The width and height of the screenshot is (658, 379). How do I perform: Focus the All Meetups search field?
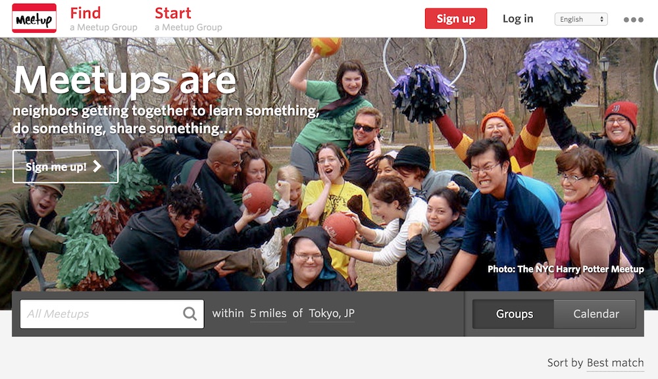[x=112, y=314]
